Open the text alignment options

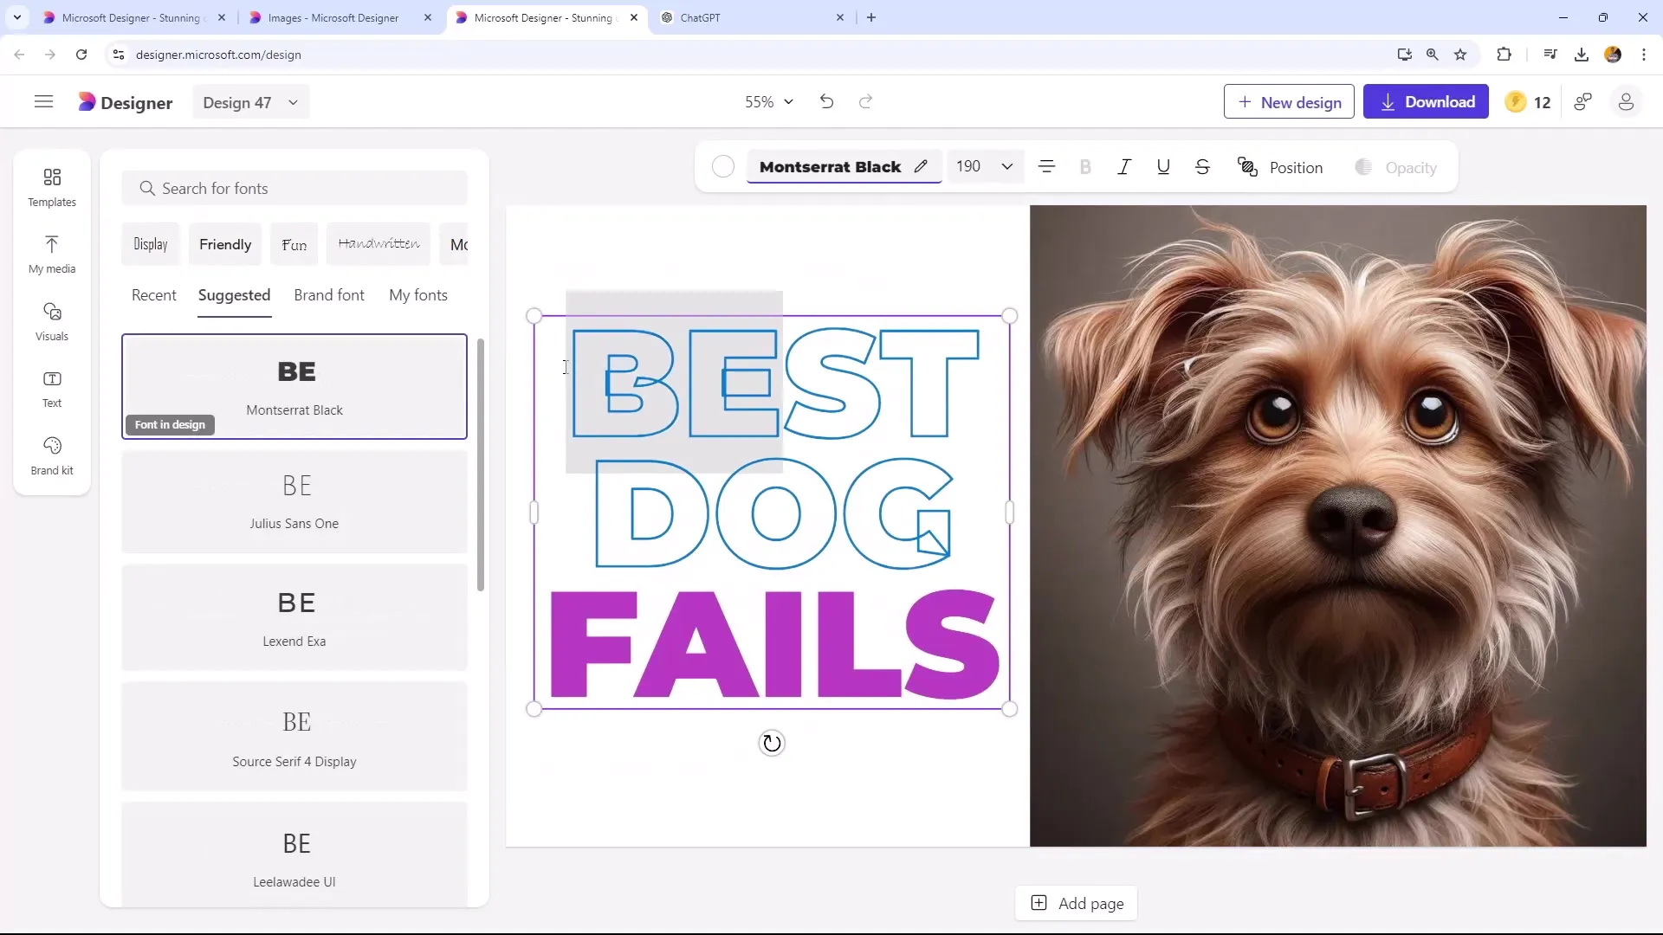1046,167
